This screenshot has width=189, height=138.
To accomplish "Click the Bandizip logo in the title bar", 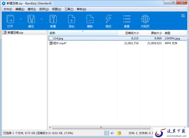I will [4, 3].
